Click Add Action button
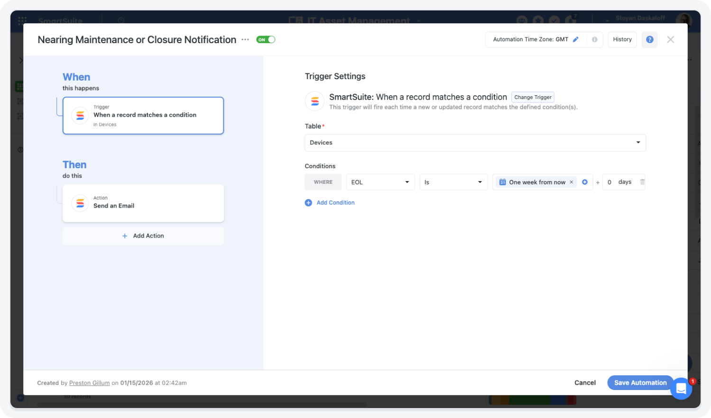Viewport: 711px width, 418px height. point(143,236)
